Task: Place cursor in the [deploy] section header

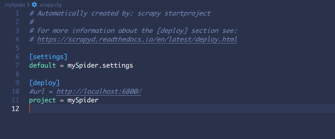Action: tap(45, 83)
